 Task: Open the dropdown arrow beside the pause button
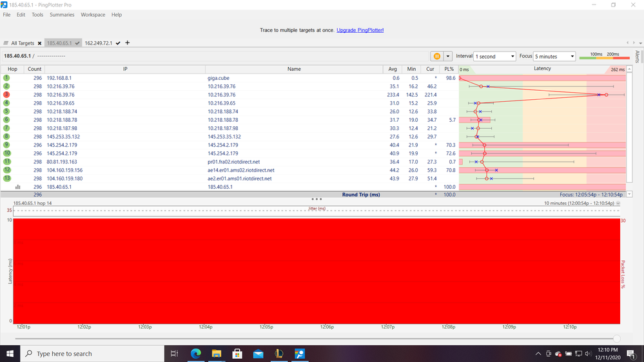(x=447, y=56)
